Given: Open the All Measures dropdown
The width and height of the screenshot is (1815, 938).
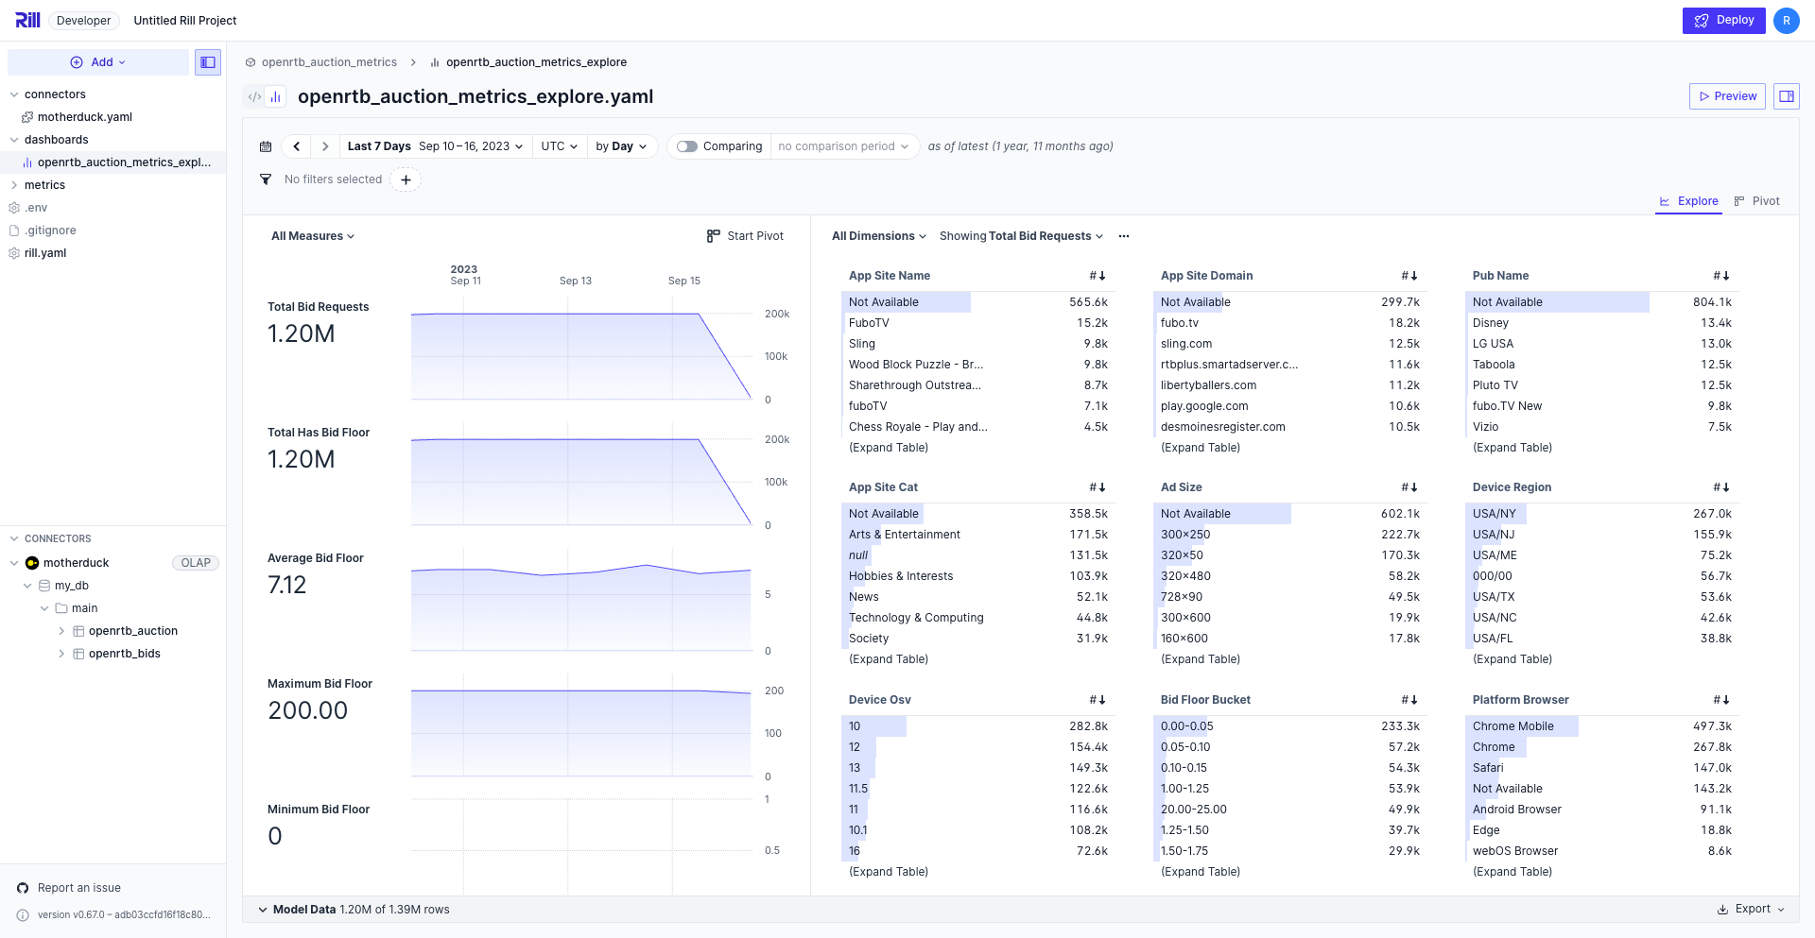Looking at the screenshot, I should [313, 236].
